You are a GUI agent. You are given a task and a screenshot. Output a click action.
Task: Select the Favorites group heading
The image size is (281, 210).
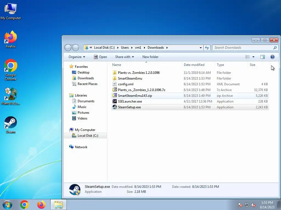(x=81, y=67)
